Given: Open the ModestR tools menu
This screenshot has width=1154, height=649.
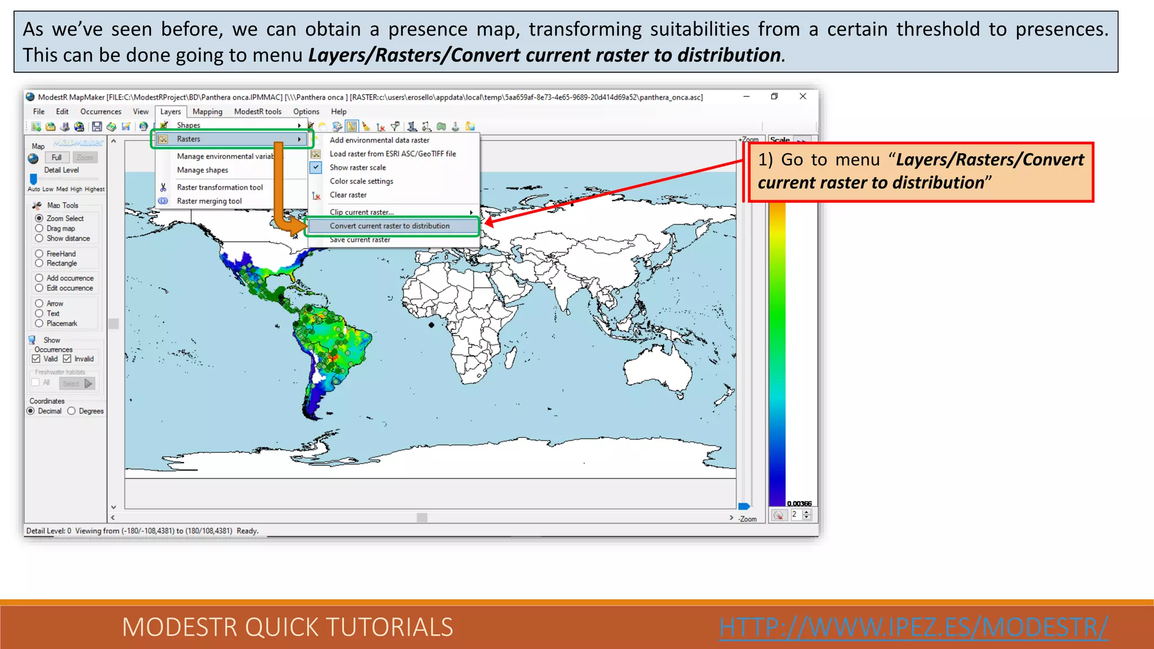Looking at the screenshot, I should (x=258, y=112).
